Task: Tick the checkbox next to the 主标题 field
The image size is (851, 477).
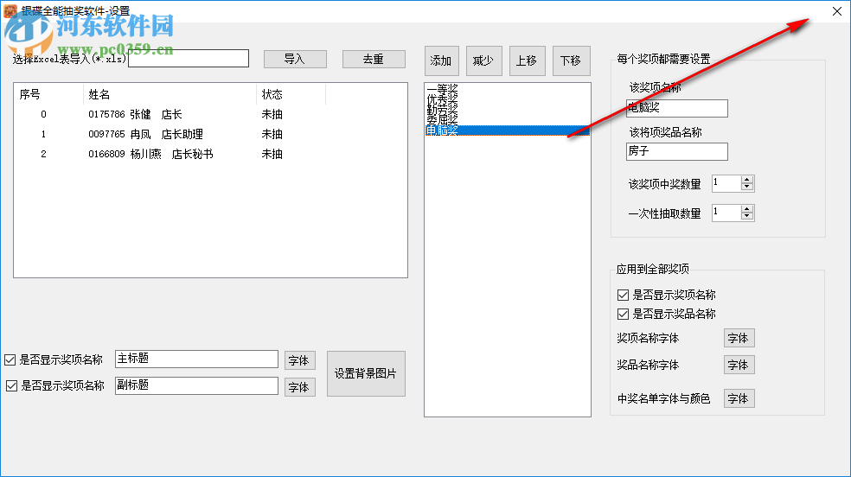Action: (10, 360)
